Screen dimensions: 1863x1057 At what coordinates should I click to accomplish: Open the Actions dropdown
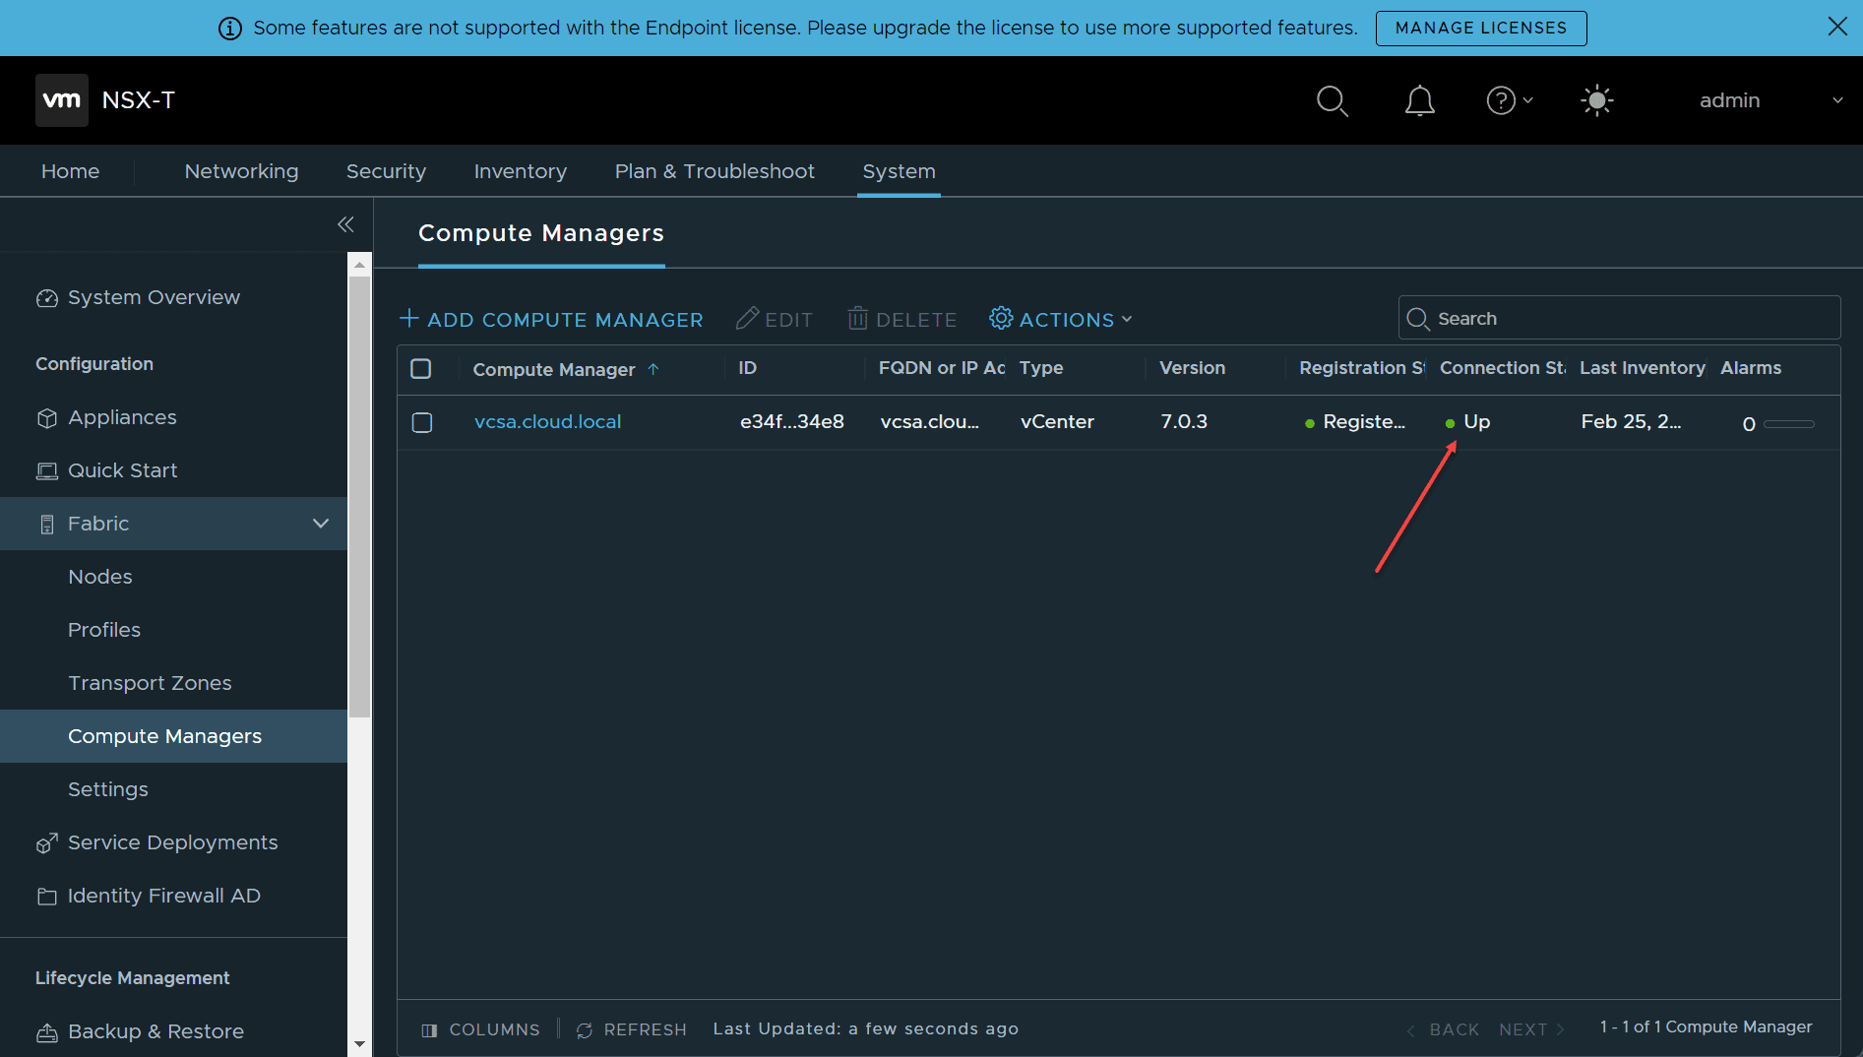pos(1061,319)
